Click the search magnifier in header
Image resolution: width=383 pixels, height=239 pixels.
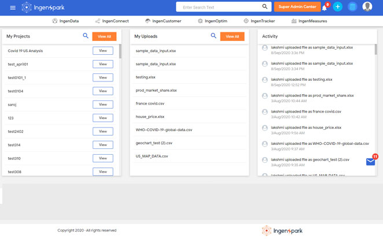point(265,6)
